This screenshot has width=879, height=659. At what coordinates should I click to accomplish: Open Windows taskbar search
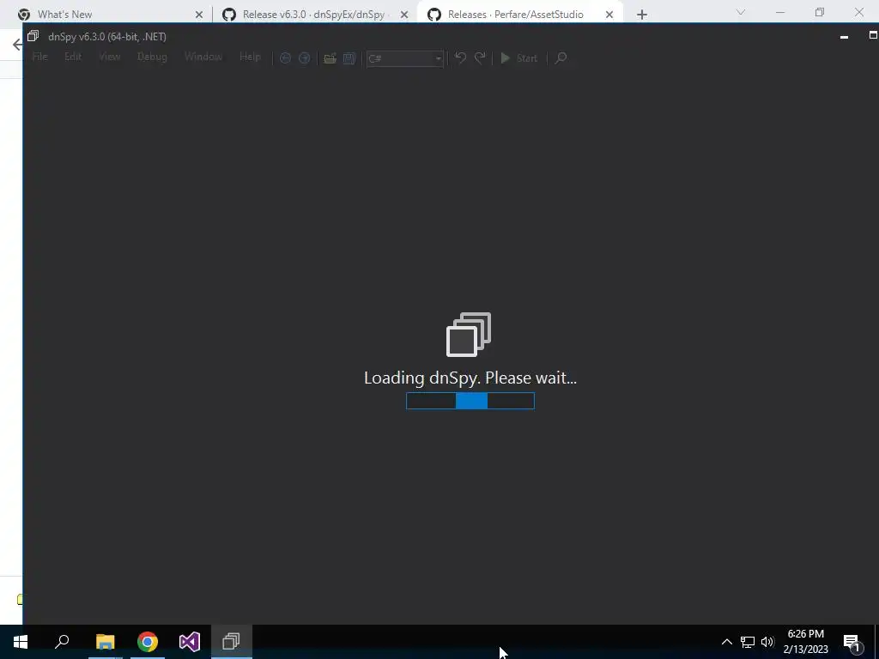pyautogui.click(x=62, y=642)
